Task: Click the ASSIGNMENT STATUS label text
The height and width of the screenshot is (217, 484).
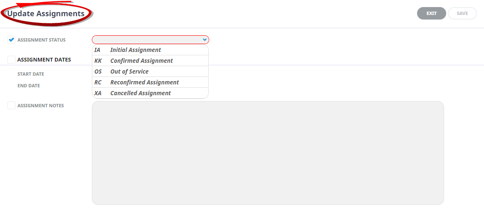Action: 41,40
